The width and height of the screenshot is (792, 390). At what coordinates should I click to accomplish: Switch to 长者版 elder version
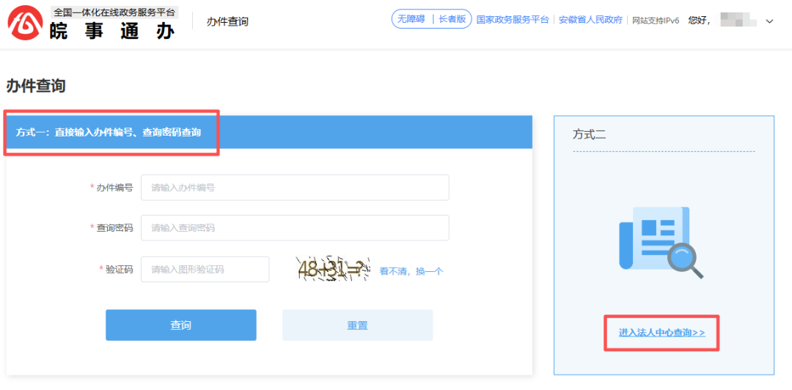[x=452, y=20]
